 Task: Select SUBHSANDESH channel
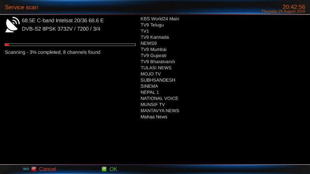(158, 80)
